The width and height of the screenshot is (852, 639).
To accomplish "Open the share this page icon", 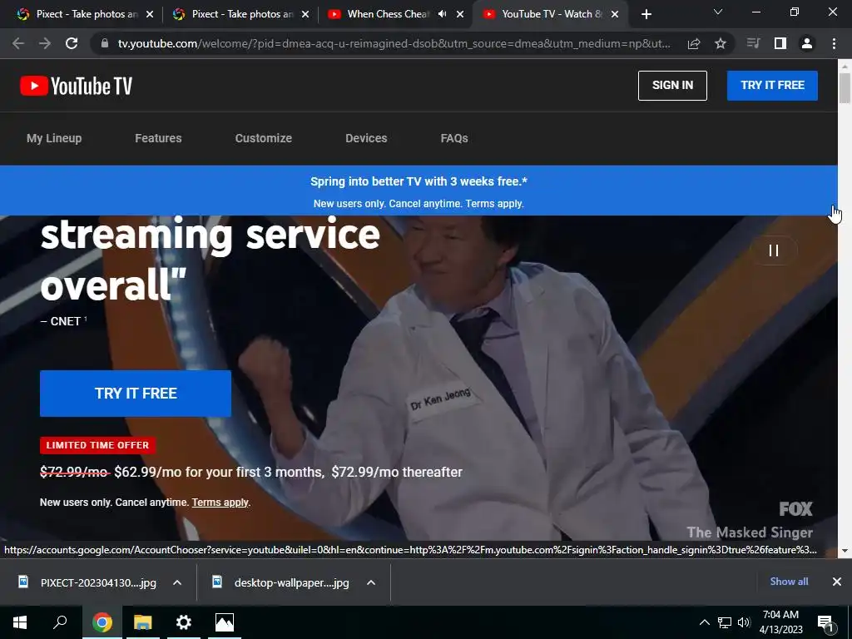I will (x=694, y=43).
